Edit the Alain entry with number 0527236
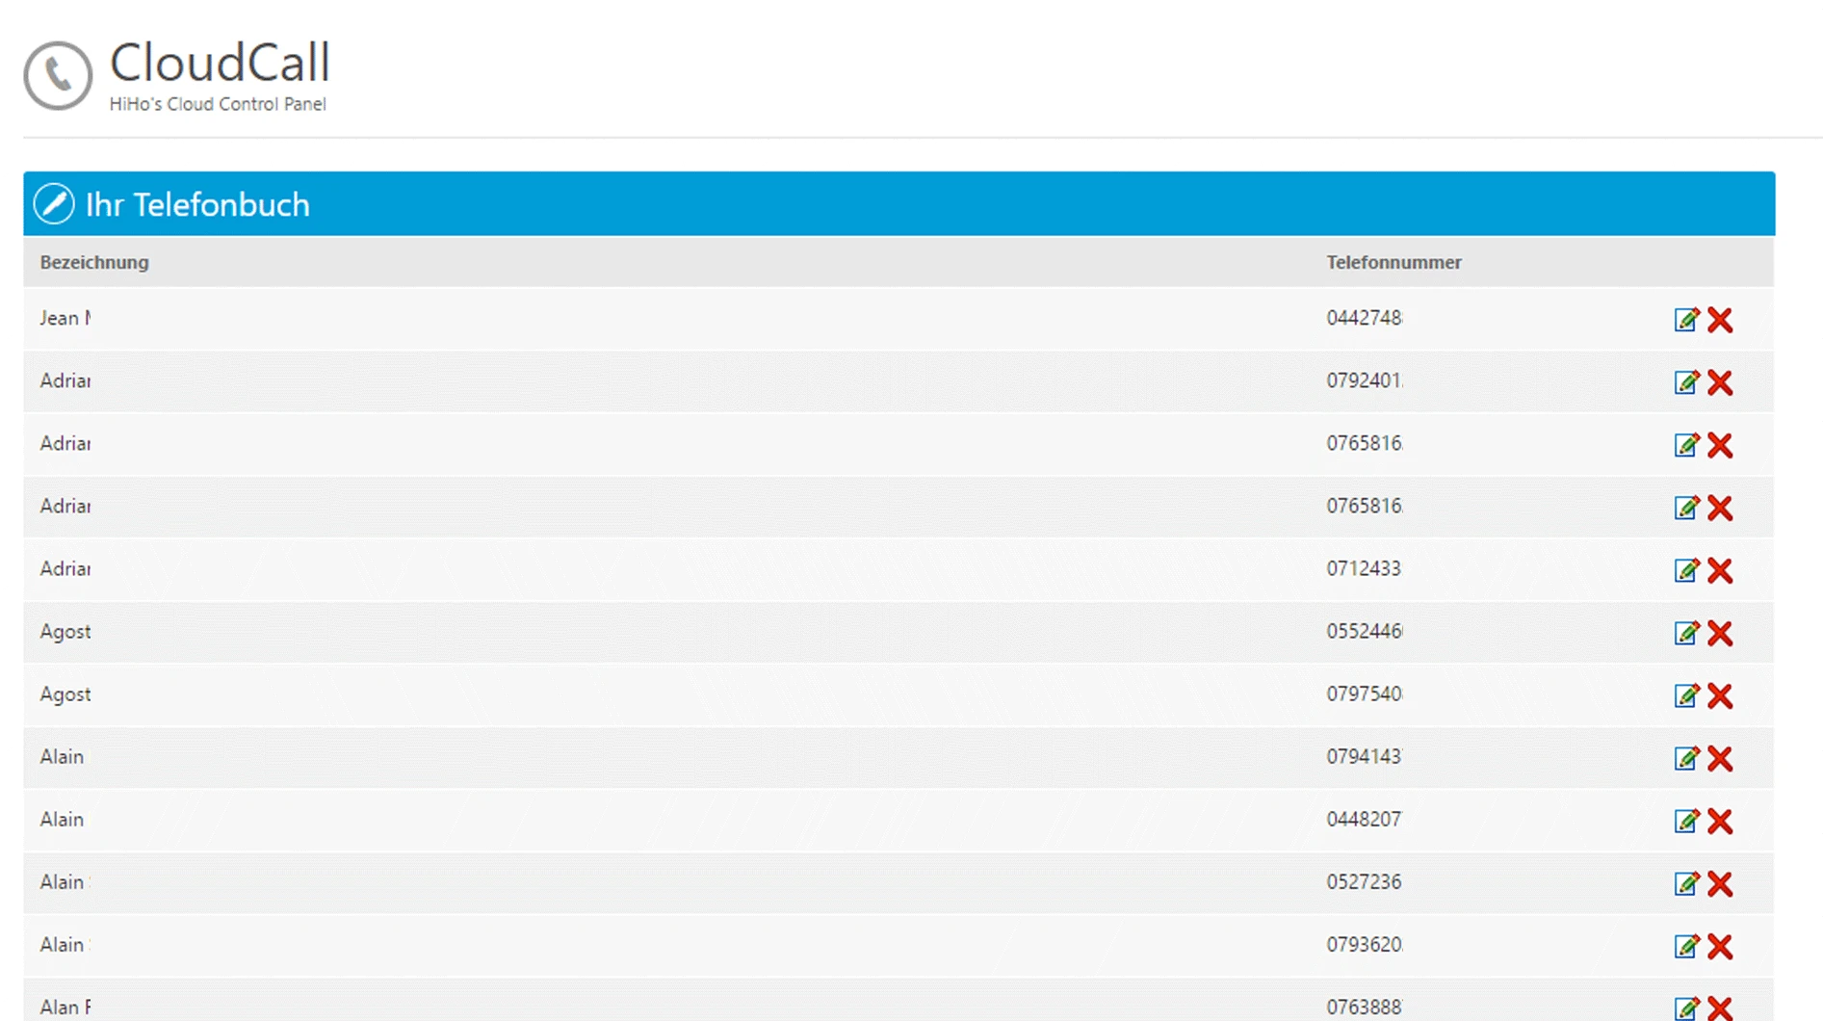The width and height of the screenshot is (1823, 1021). click(1686, 881)
